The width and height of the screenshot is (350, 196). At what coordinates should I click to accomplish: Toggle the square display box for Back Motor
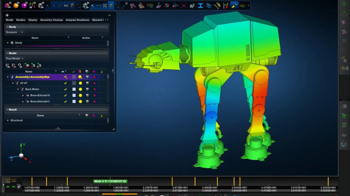(x=74, y=89)
